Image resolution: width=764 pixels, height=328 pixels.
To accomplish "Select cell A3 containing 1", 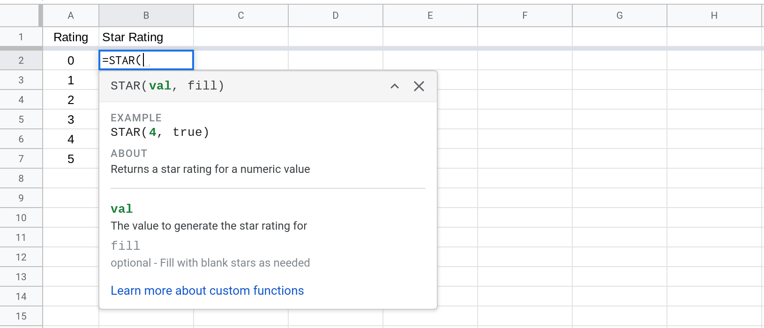I will pyautogui.click(x=71, y=80).
